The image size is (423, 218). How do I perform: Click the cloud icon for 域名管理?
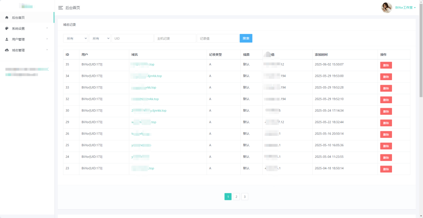point(7,50)
